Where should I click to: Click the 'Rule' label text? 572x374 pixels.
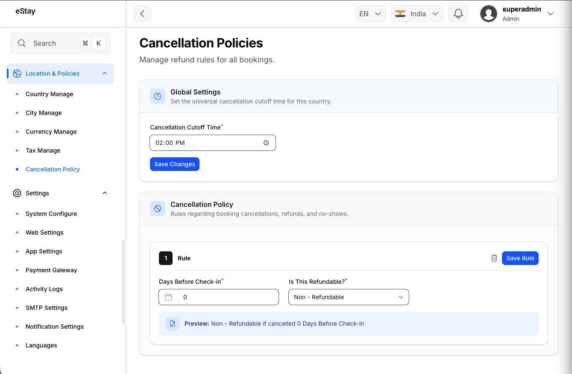point(184,258)
